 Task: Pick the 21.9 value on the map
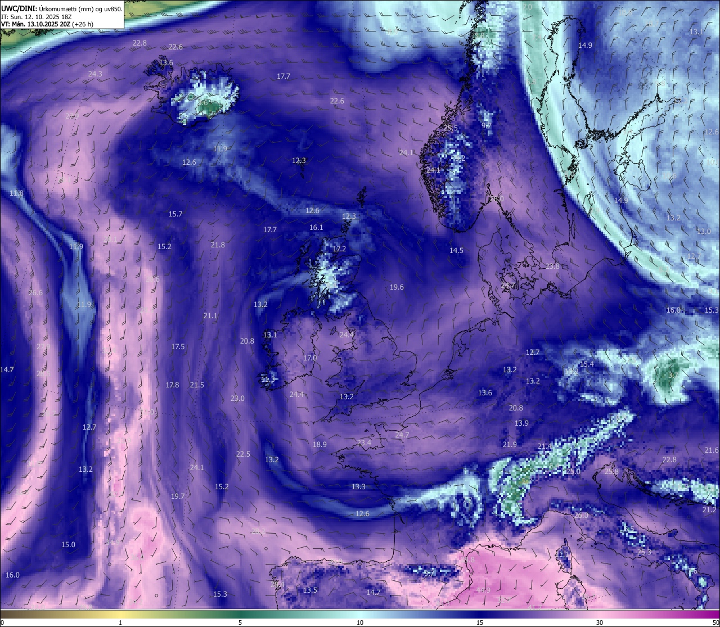[x=510, y=444]
